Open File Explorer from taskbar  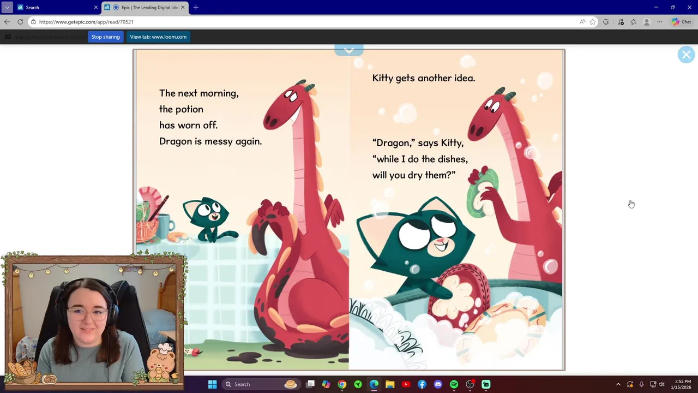(390, 384)
